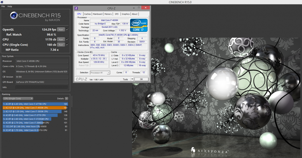The width and height of the screenshot is (302, 158).
Task: Switch to the Mainboard tab
Action: [x=98, y=14]
